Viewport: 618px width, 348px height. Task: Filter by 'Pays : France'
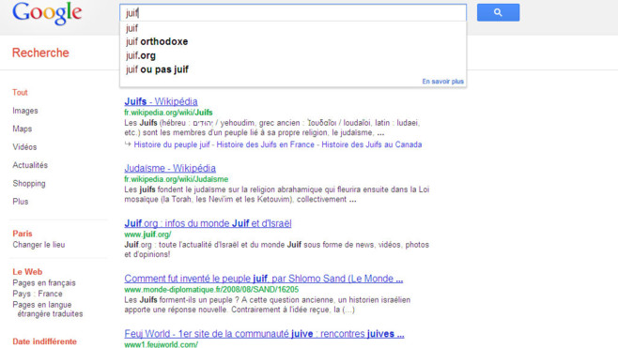(37, 294)
